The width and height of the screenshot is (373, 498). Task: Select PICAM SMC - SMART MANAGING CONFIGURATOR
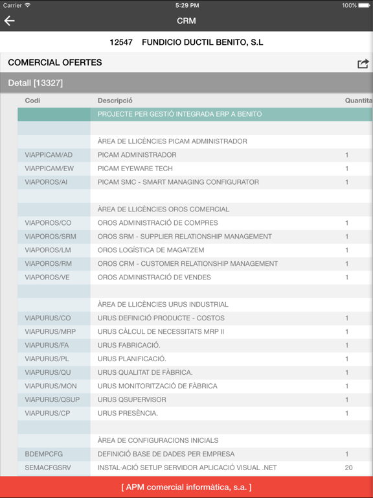[x=178, y=182]
